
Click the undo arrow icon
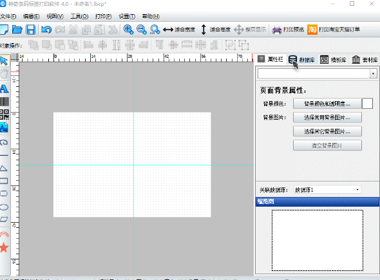46,30
